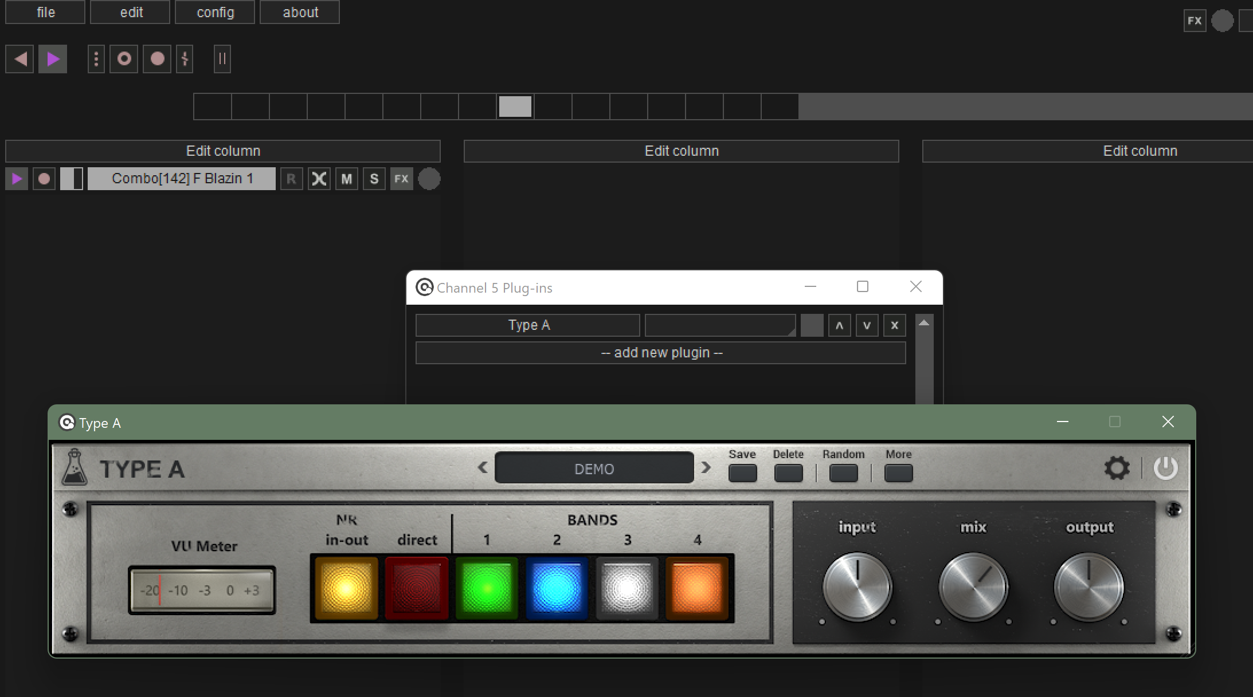This screenshot has width=1253, height=697.
Task: Click the power button on the Type A plugin
Action: tap(1166, 467)
